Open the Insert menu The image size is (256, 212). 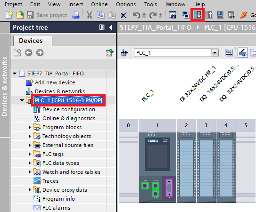tap(75, 4)
